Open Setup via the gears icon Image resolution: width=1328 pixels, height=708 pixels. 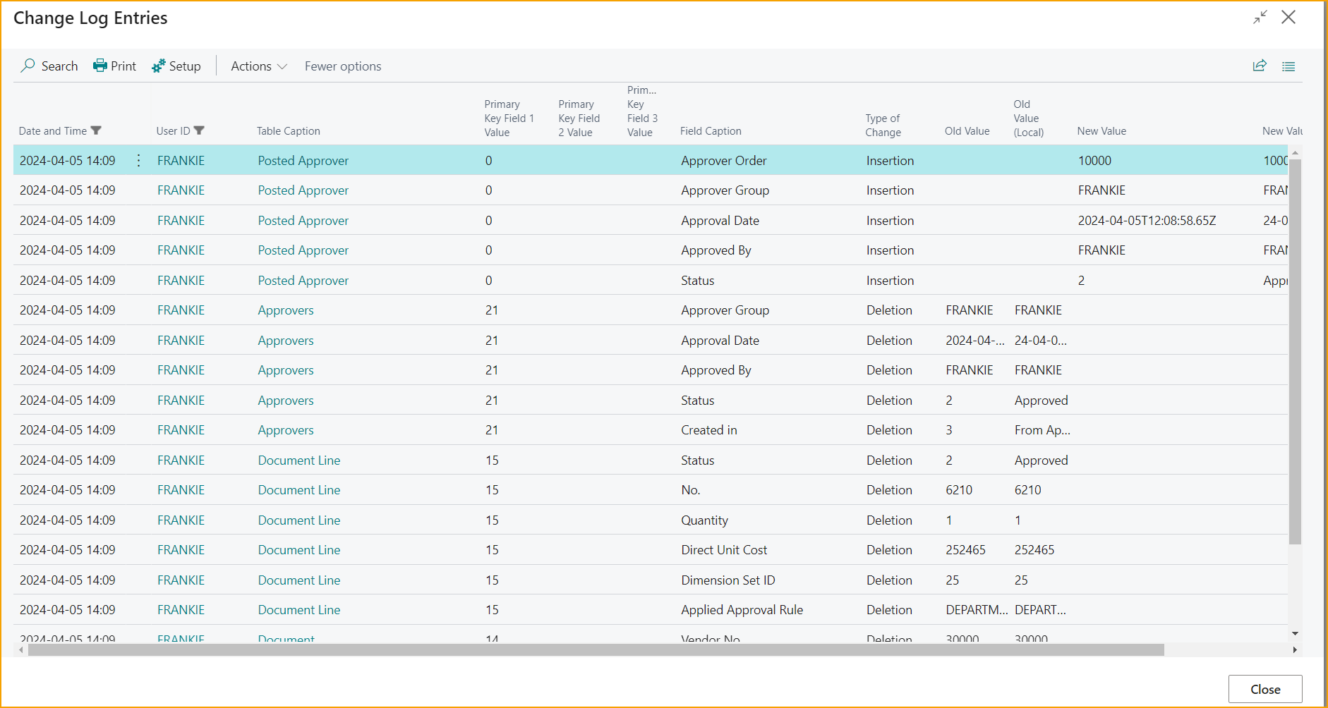(159, 66)
